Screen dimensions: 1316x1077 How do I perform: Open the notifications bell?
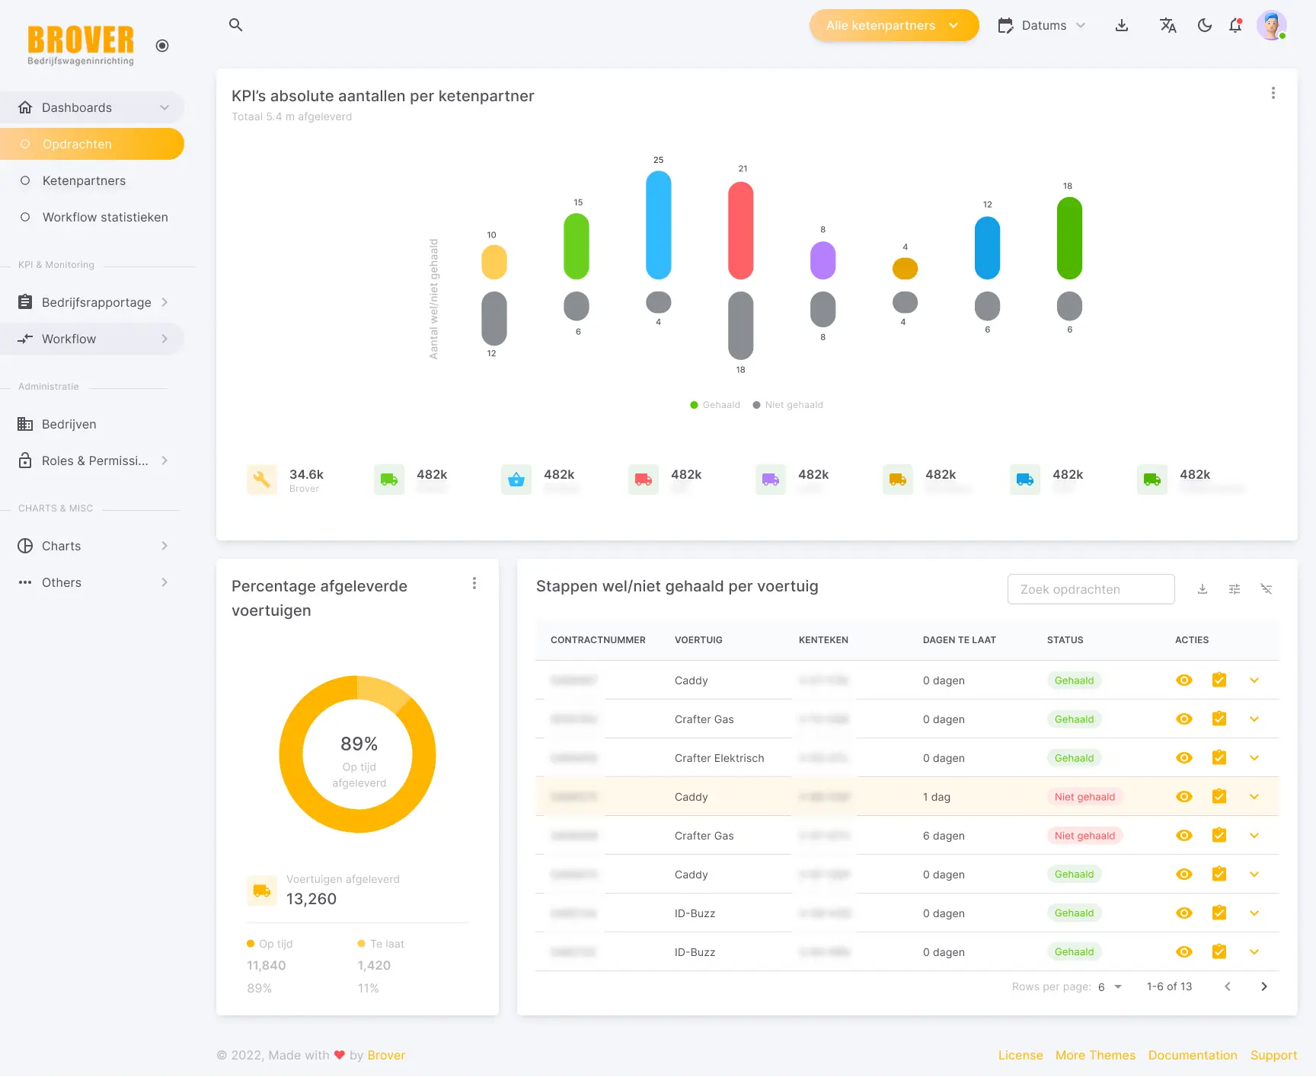(x=1235, y=25)
